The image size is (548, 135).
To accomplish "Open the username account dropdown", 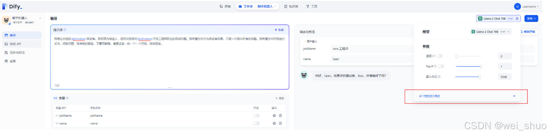I will tap(530, 7).
